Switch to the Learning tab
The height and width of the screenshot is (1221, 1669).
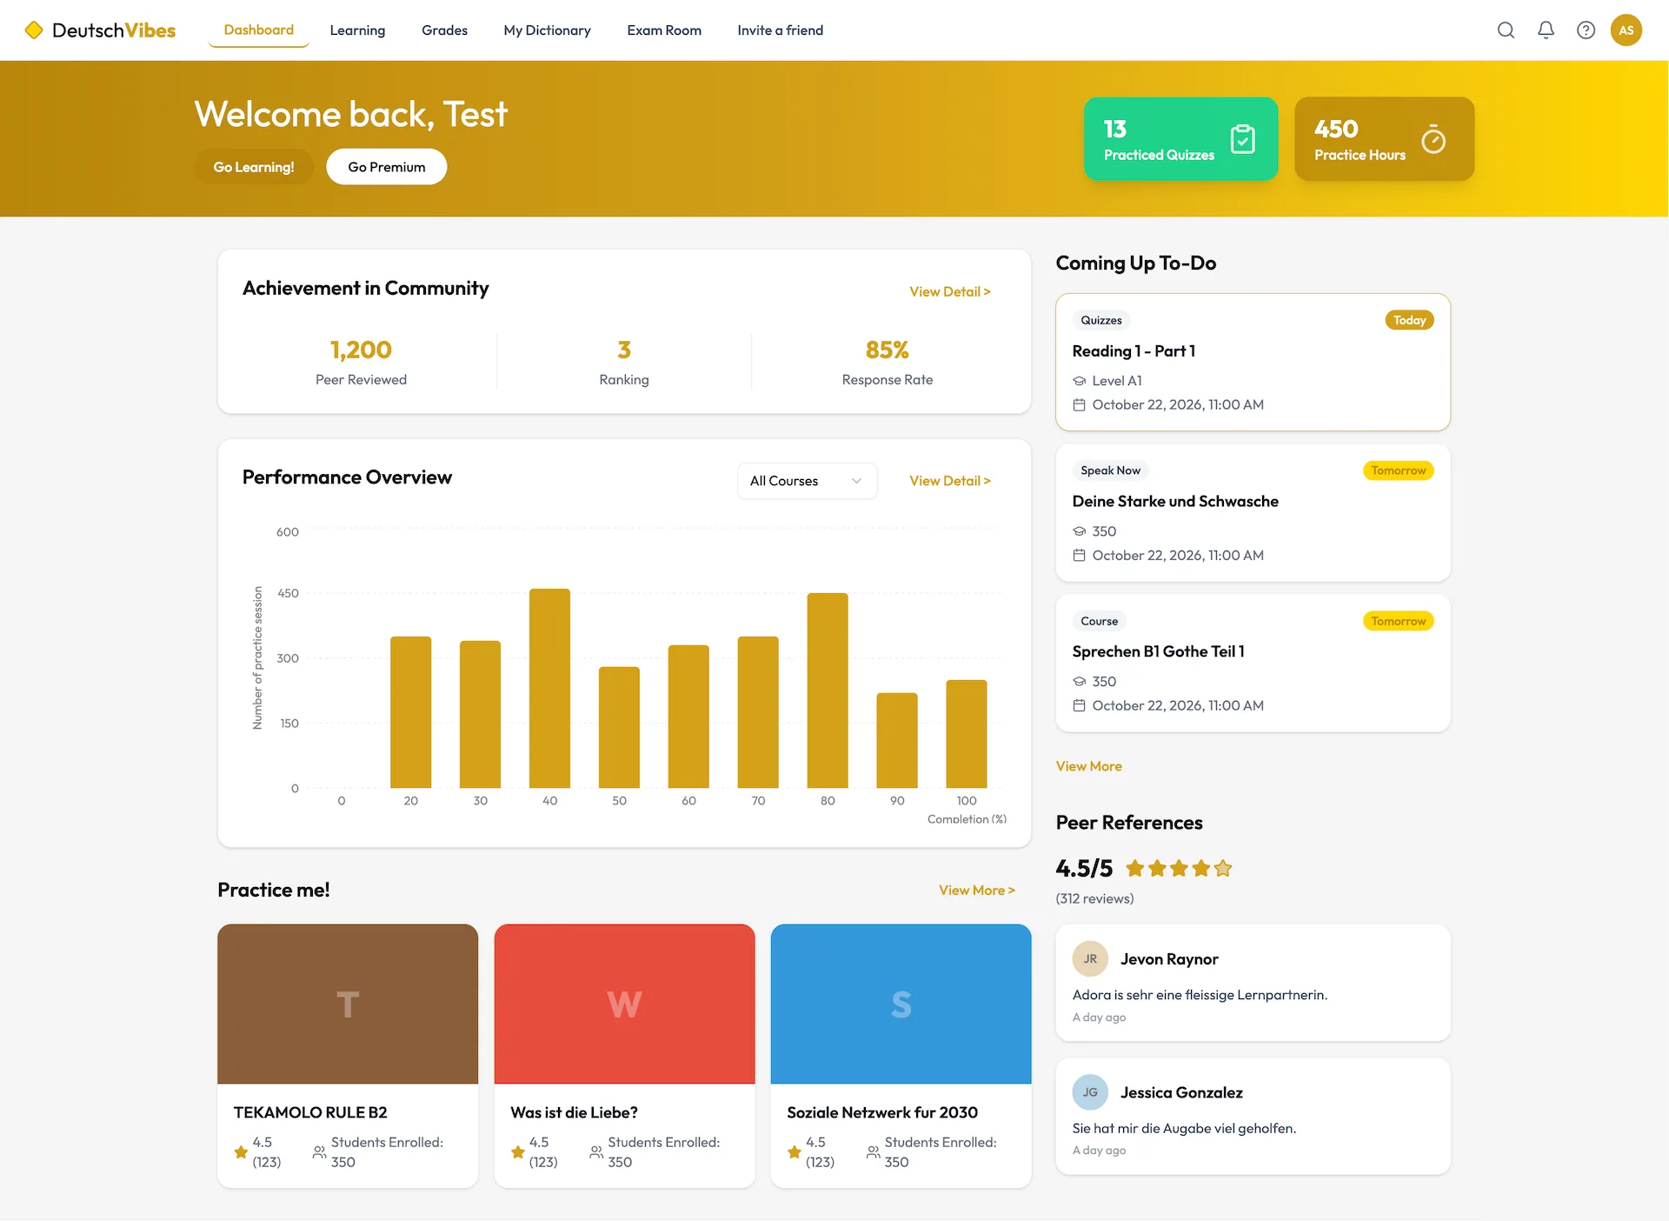357,30
